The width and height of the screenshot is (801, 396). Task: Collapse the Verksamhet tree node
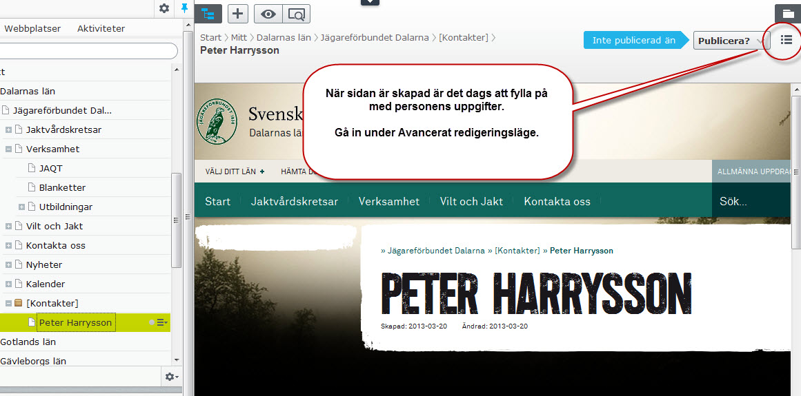[x=8, y=149]
